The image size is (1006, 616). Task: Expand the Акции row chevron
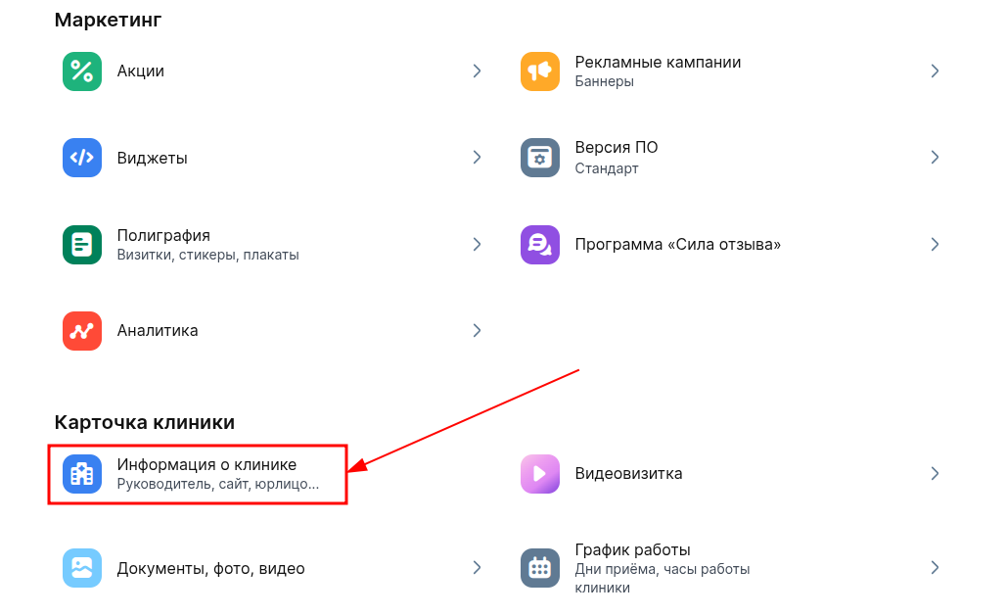[477, 71]
